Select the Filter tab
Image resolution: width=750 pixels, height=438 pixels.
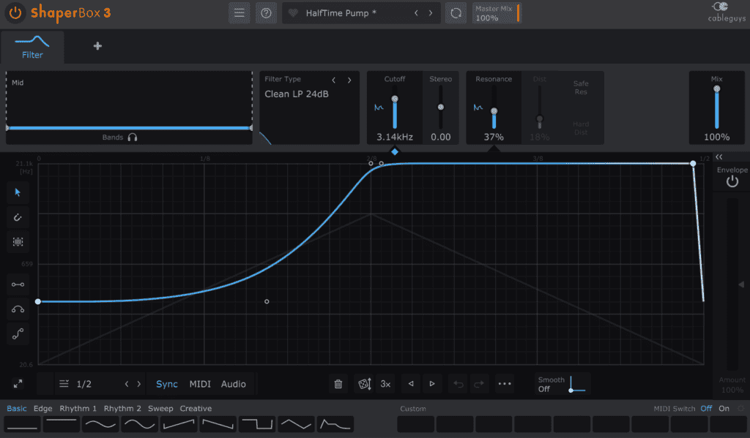(31, 48)
